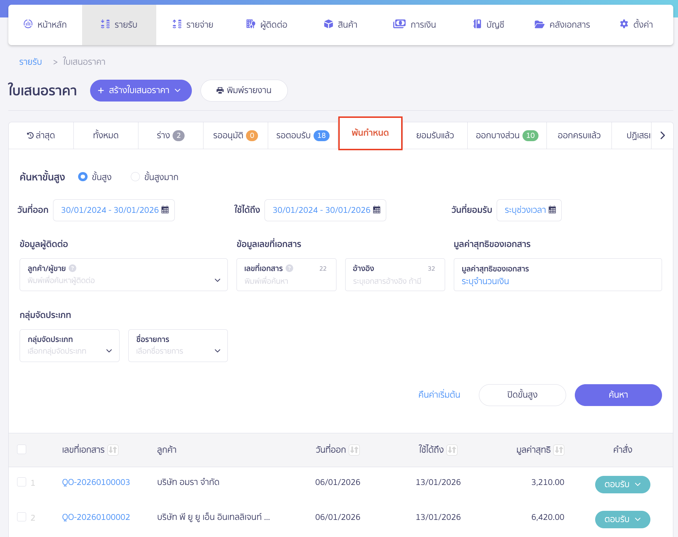
Task: Select the ขั้นสูงมาก radio button
Action: (135, 177)
